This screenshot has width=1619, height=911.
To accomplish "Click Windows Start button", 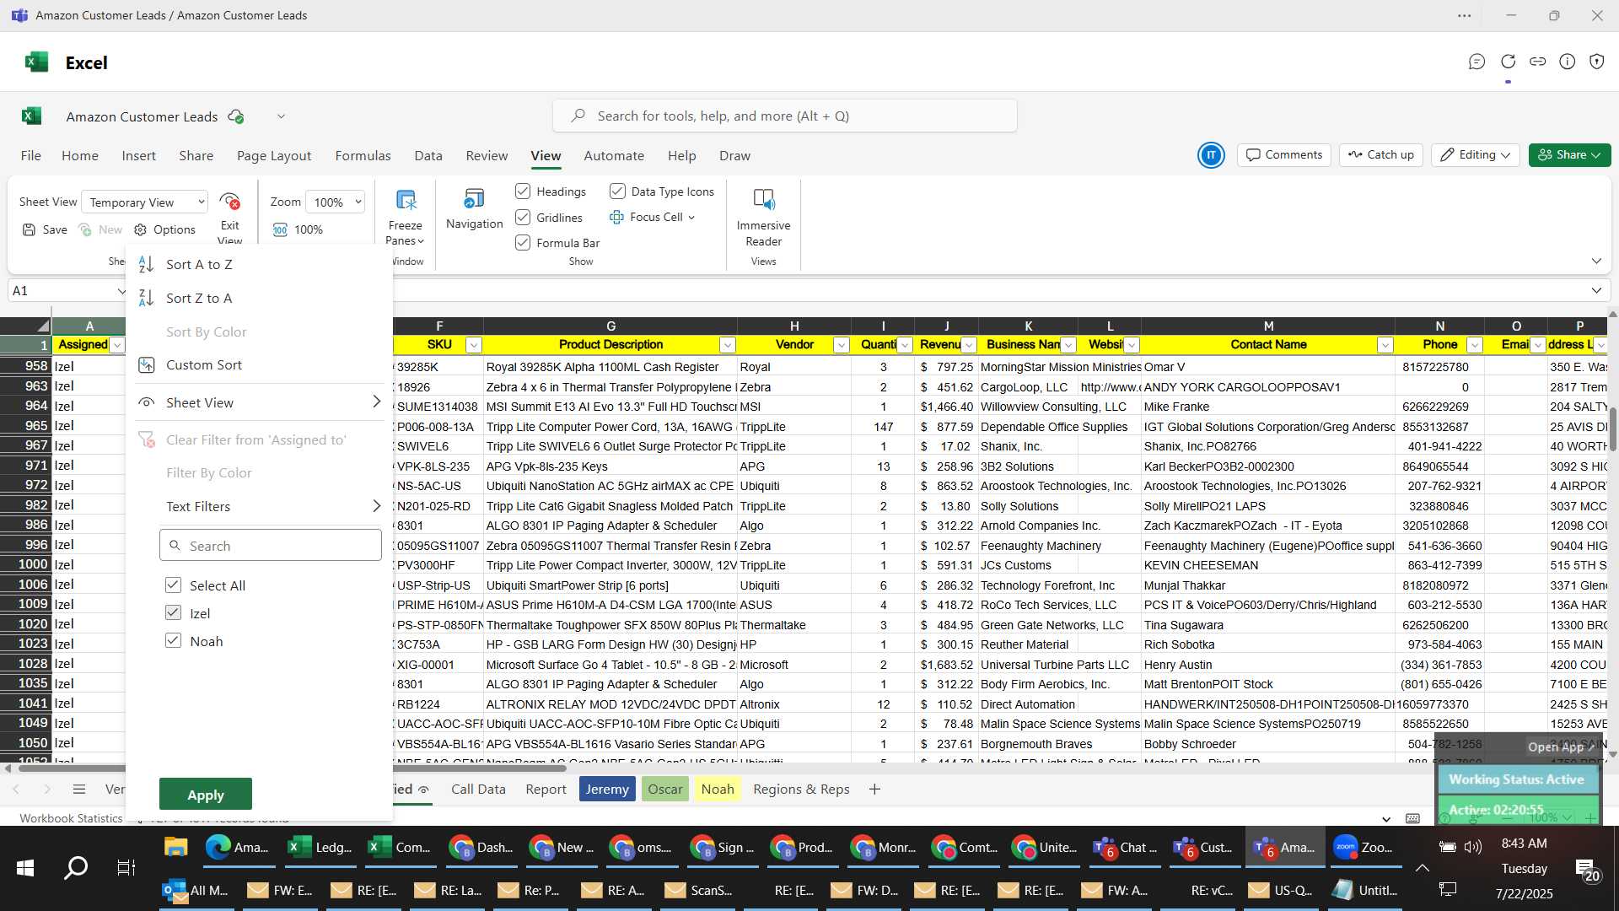I will pos(25,868).
